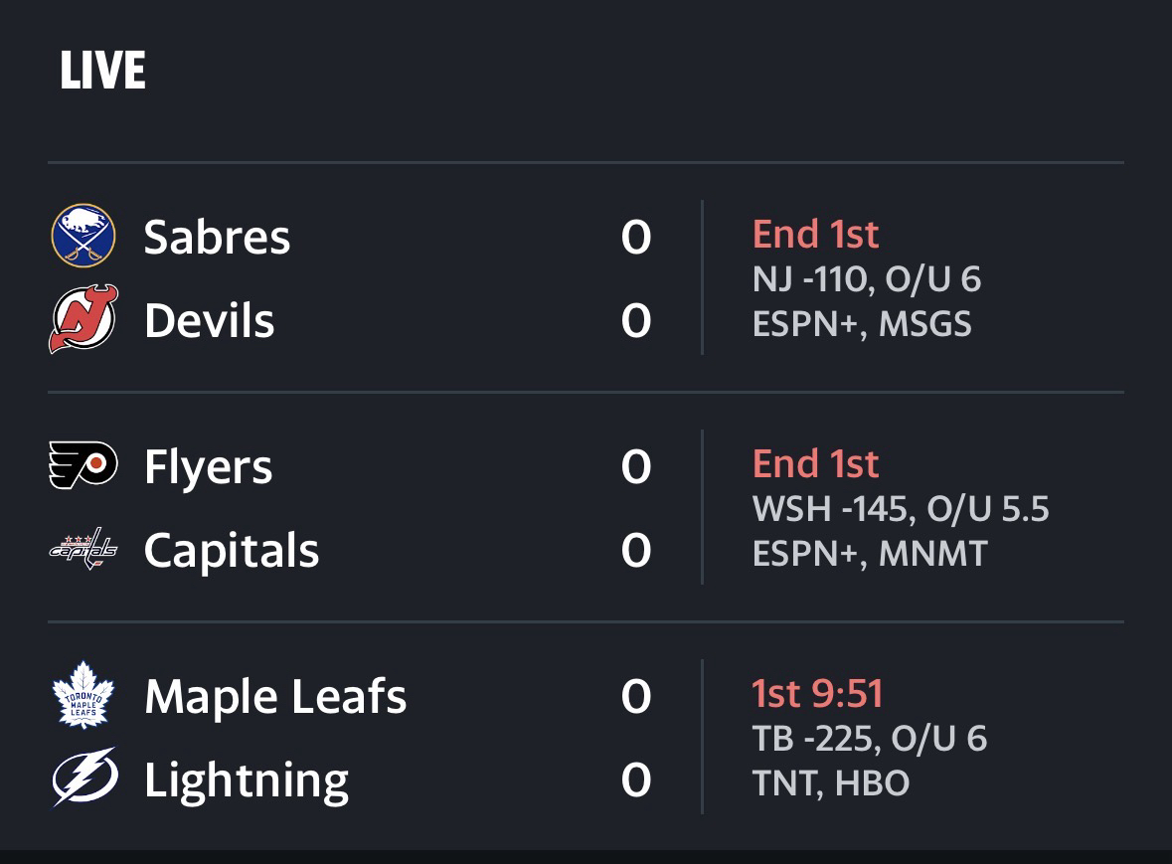The height and width of the screenshot is (864, 1172).
Task: View Flyers-Capitals End 1st game status
Action: (815, 464)
